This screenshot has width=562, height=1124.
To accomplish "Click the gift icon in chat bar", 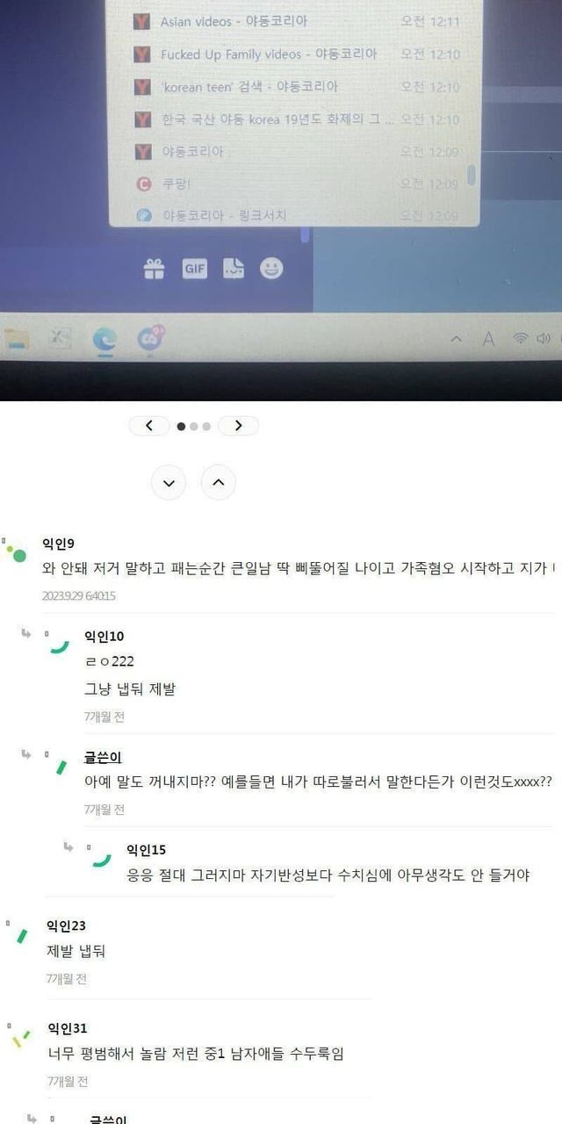I will click(x=155, y=270).
